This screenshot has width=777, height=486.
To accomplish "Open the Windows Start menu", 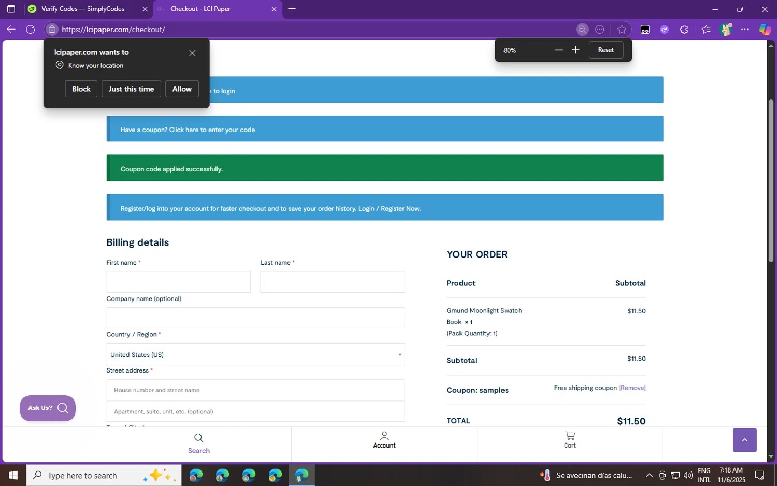I will tap(13, 475).
